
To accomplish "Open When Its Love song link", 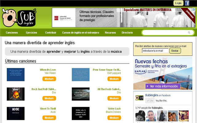I will 48,70.
